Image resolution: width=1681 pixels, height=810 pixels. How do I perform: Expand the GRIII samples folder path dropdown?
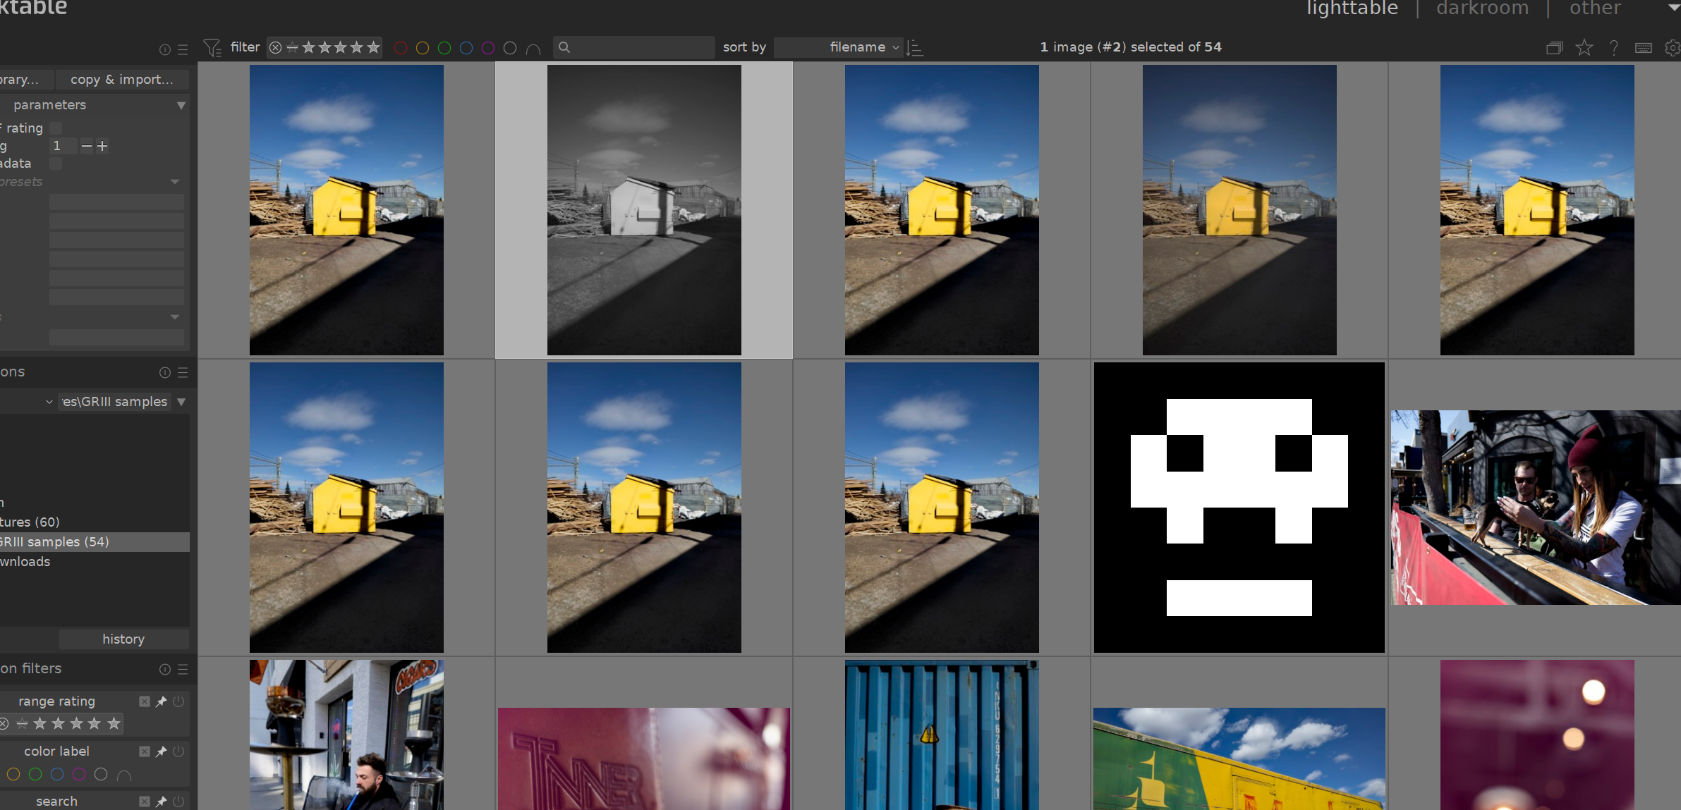point(181,402)
